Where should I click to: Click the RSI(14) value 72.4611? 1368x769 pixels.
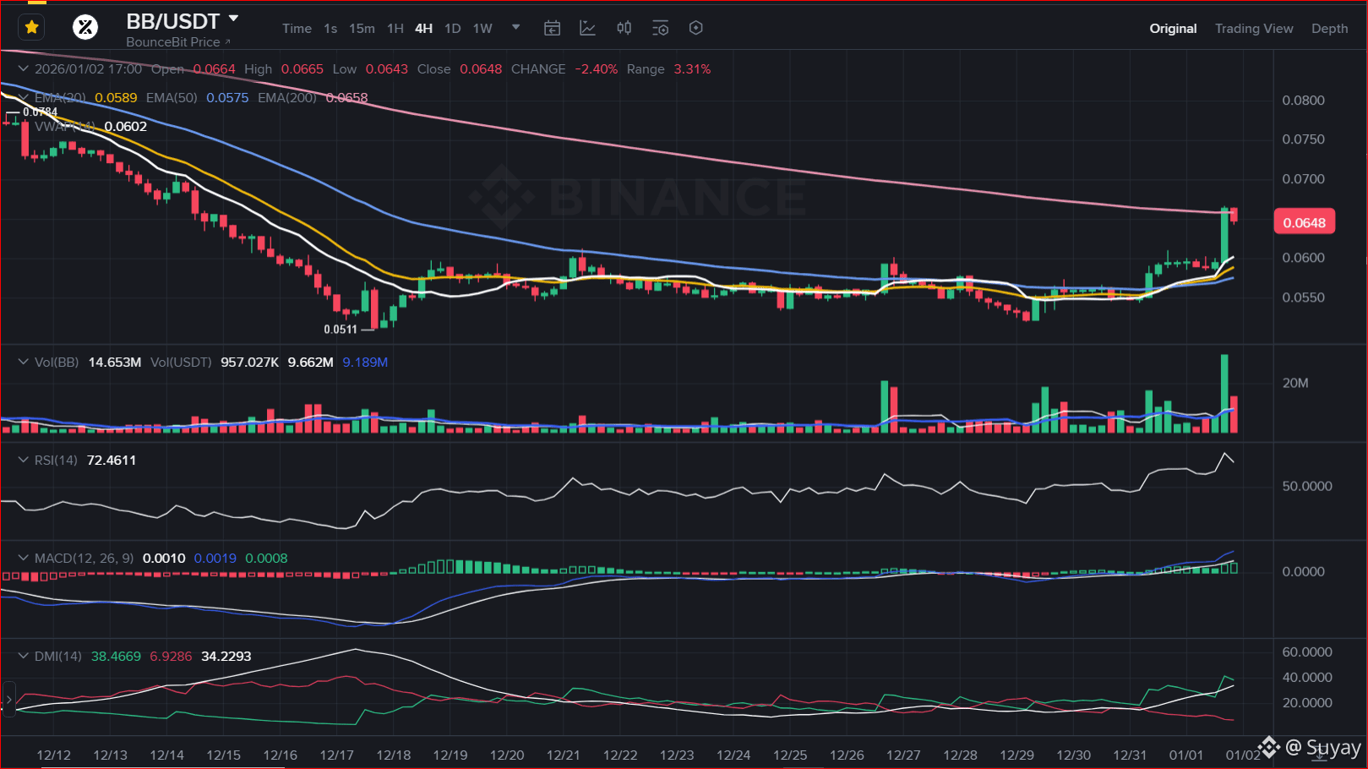(112, 461)
